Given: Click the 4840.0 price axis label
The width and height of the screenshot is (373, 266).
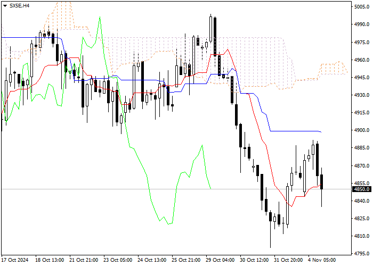Looking at the screenshot, I should (x=362, y=201).
